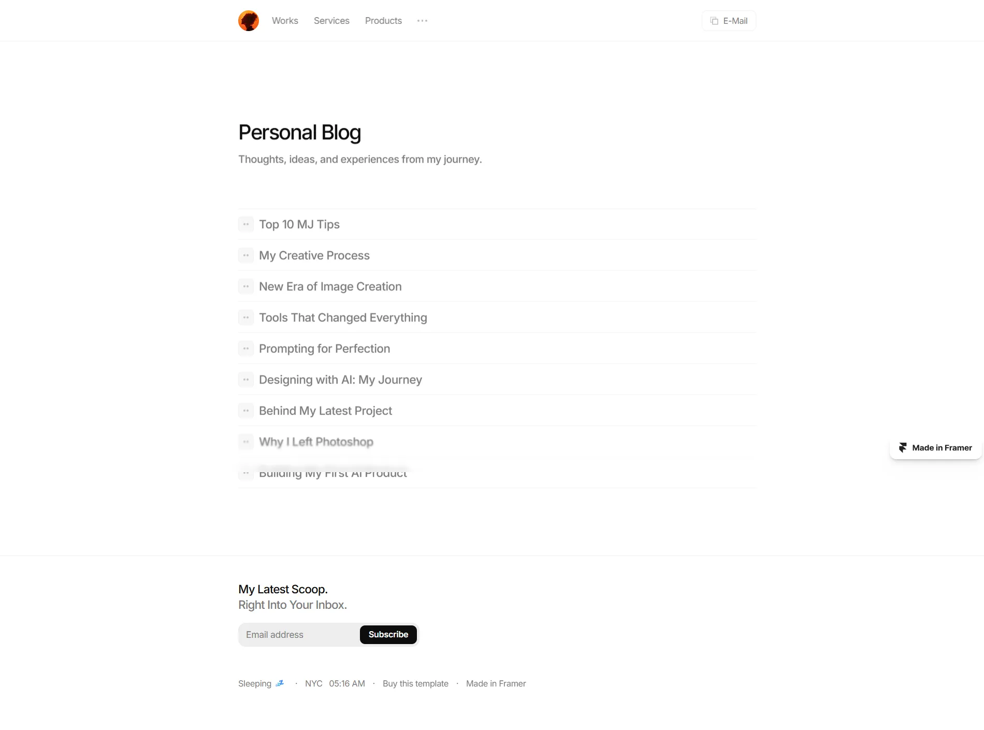This screenshot has width=984, height=730.
Task: Open the Works nav item
Action: point(285,21)
